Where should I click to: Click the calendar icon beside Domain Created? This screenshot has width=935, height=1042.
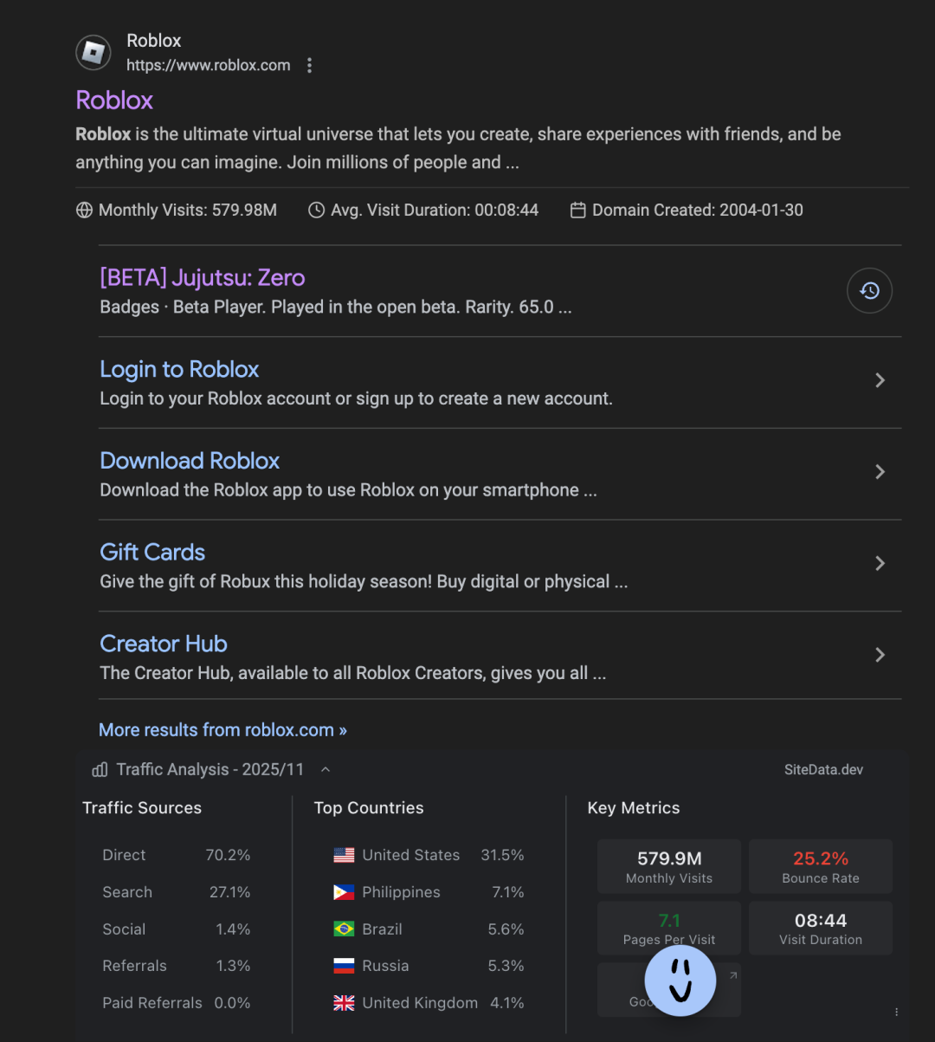pyautogui.click(x=578, y=210)
